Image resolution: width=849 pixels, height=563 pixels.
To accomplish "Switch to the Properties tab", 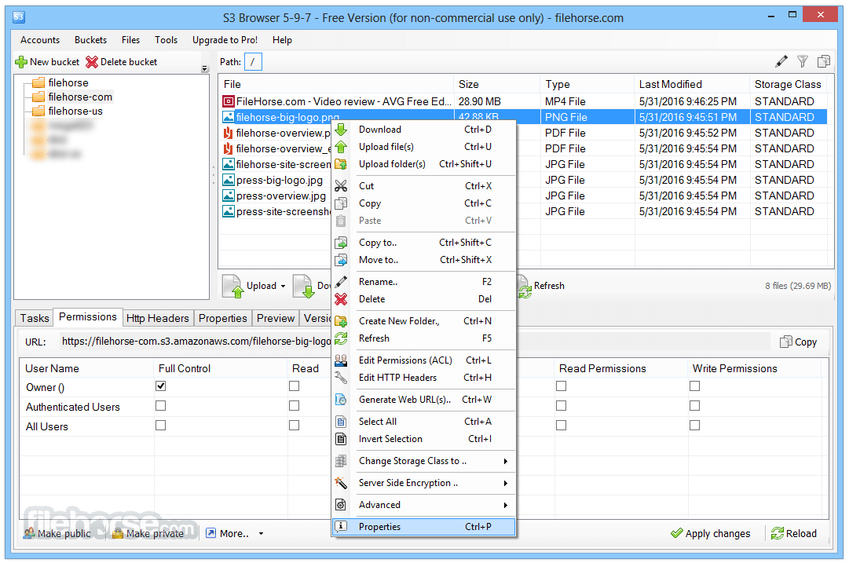I will 222,318.
